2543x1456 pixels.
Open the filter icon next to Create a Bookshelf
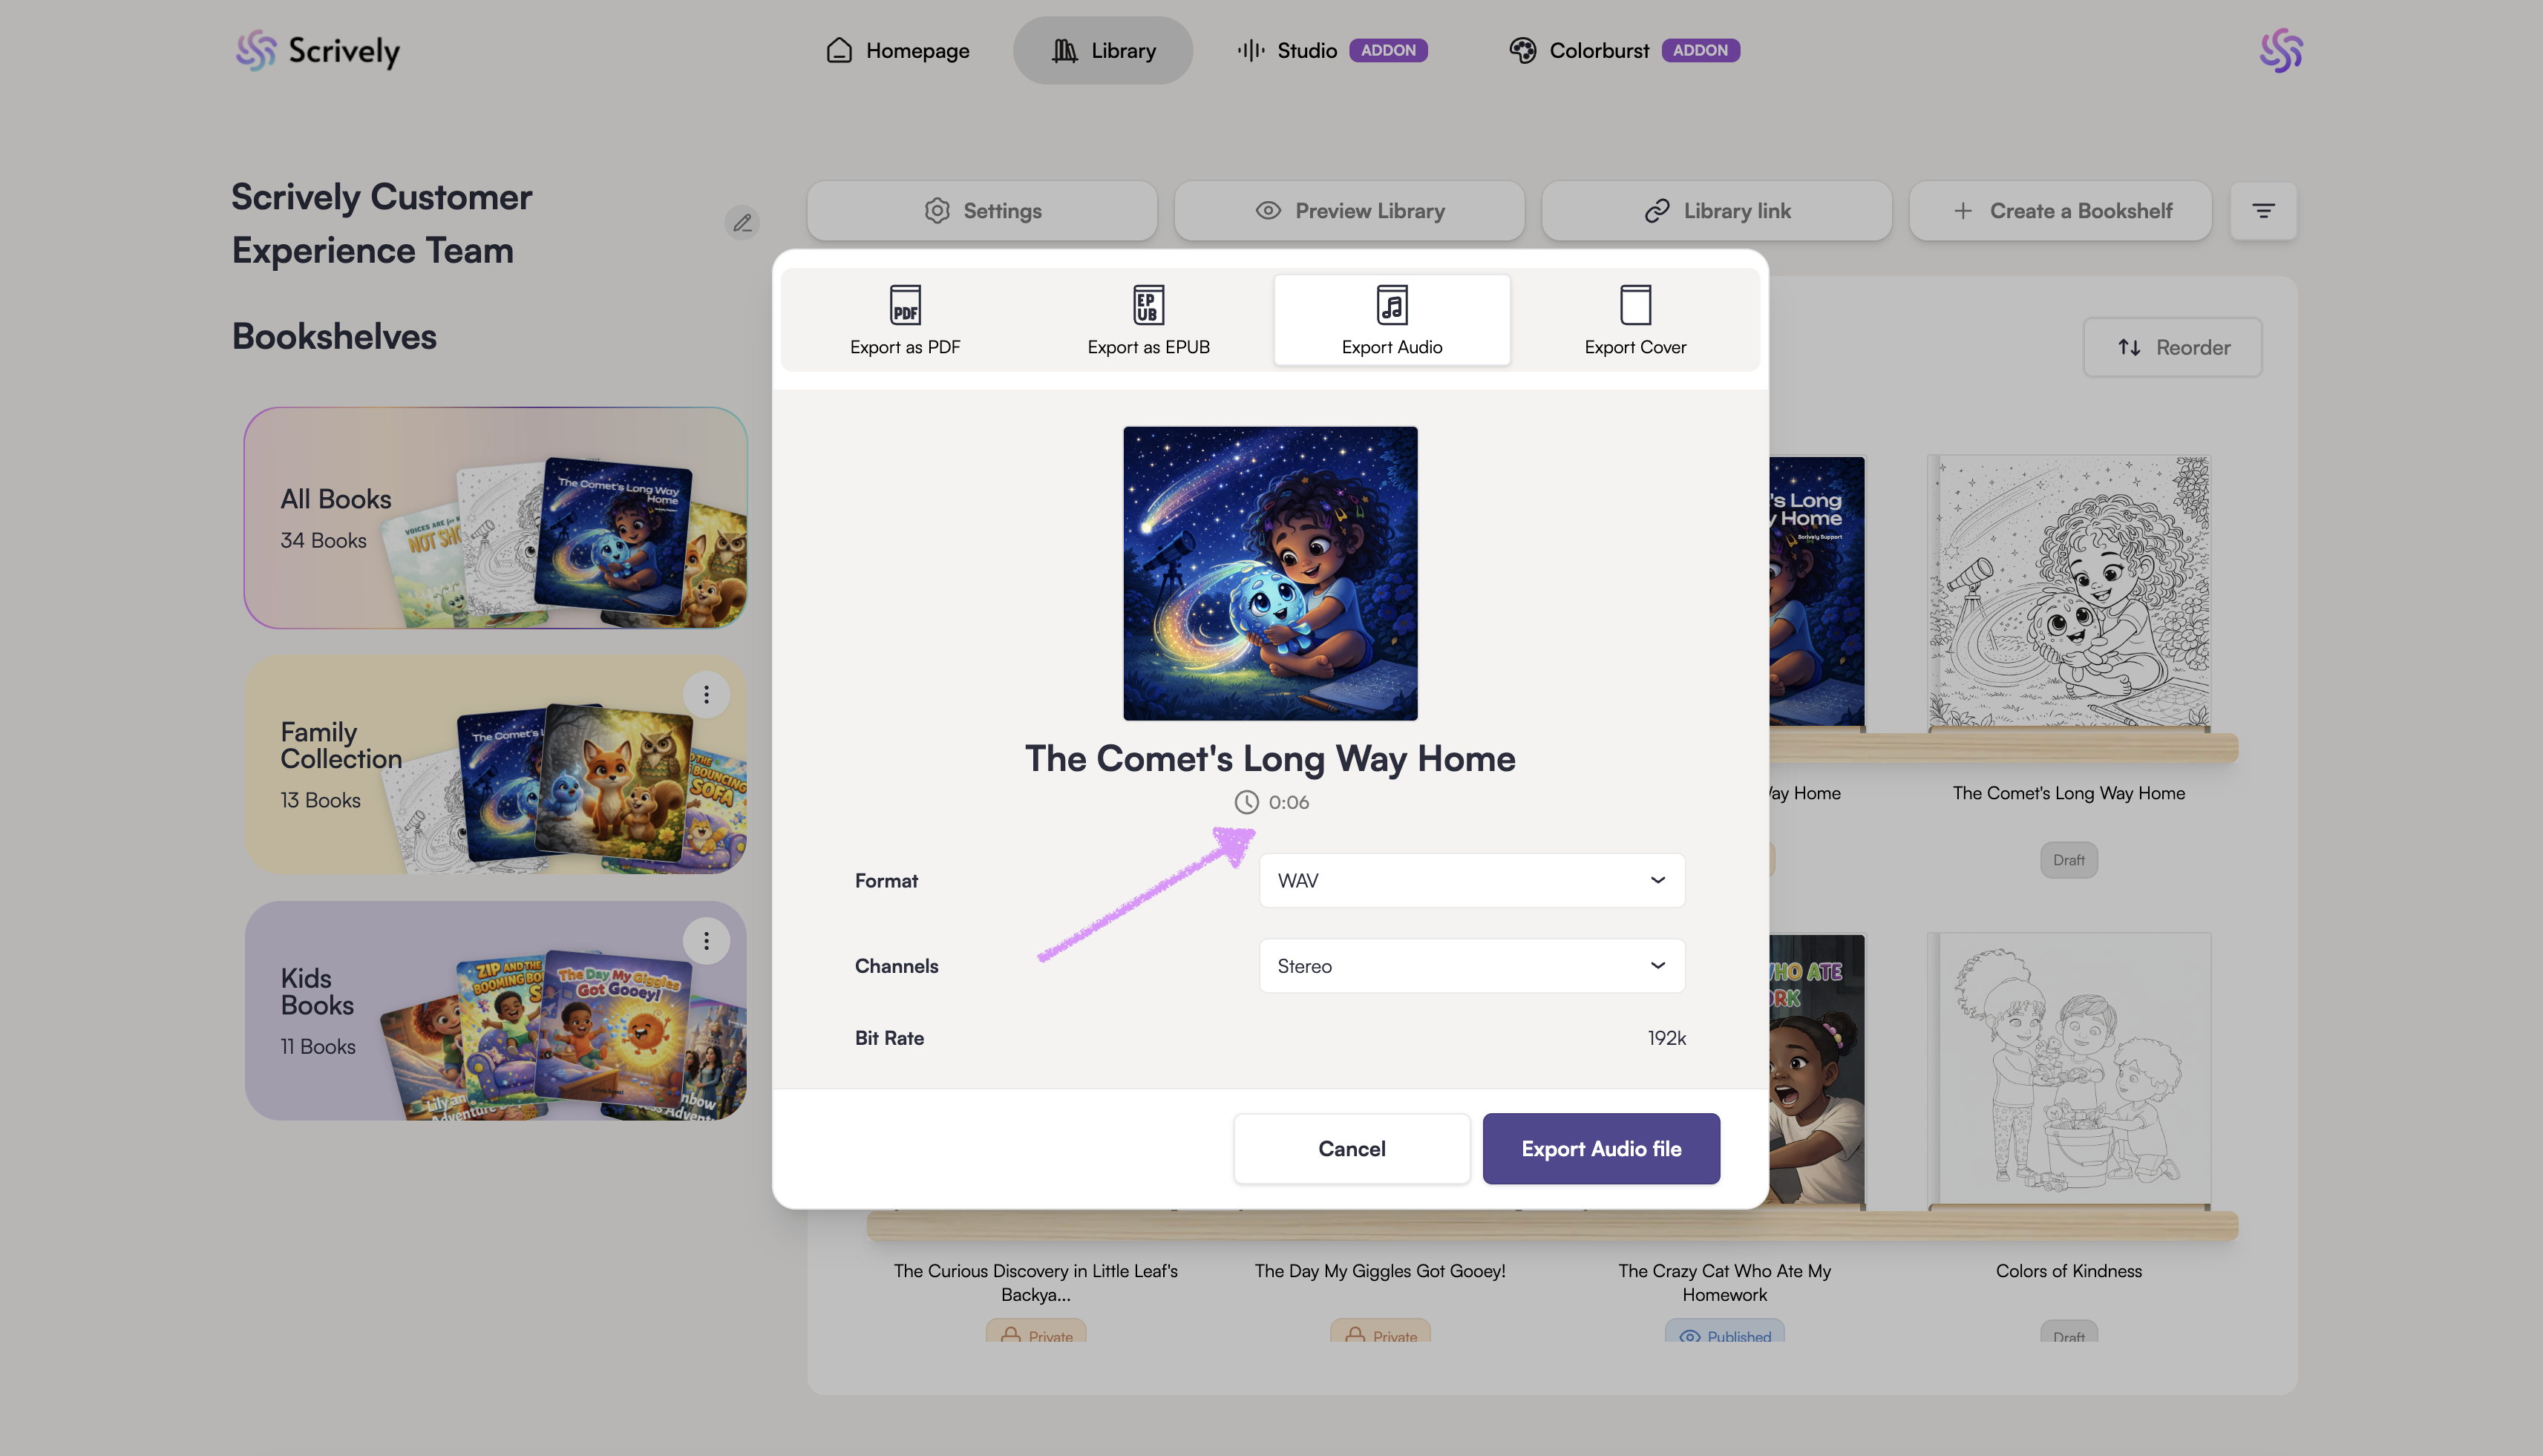[2262, 211]
